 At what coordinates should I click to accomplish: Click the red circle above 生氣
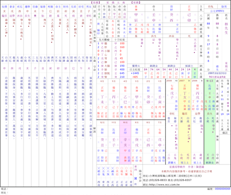[131, 168]
